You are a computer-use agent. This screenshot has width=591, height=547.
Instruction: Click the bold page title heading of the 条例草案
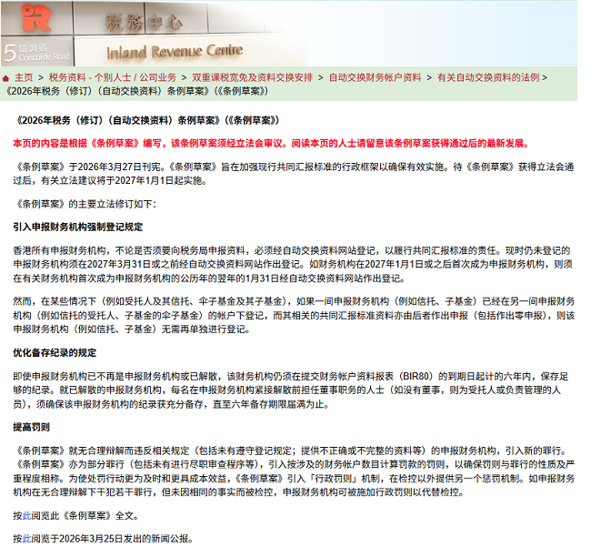(x=145, y=120)
